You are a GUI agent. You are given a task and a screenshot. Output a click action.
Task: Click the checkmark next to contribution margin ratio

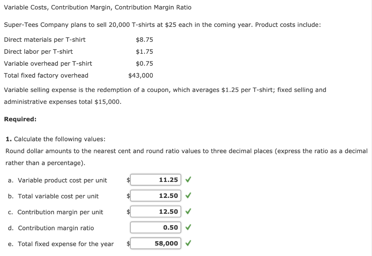pyautogui.click(x=188, y=227)
